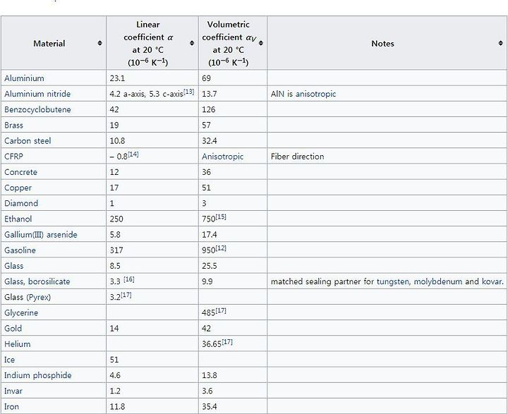Open the Invar link
Screen dimensions: 508x414
(x=13, y=391)
